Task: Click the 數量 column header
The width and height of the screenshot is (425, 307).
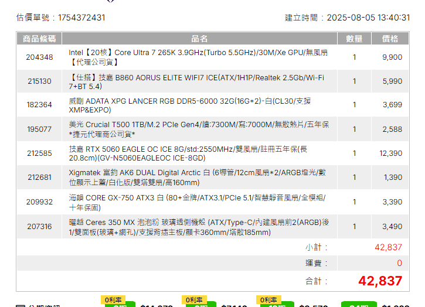Action: (x=354, y=39)
